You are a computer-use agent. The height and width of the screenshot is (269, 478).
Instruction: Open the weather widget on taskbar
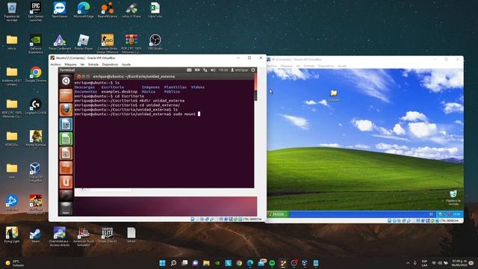point(15,263)
